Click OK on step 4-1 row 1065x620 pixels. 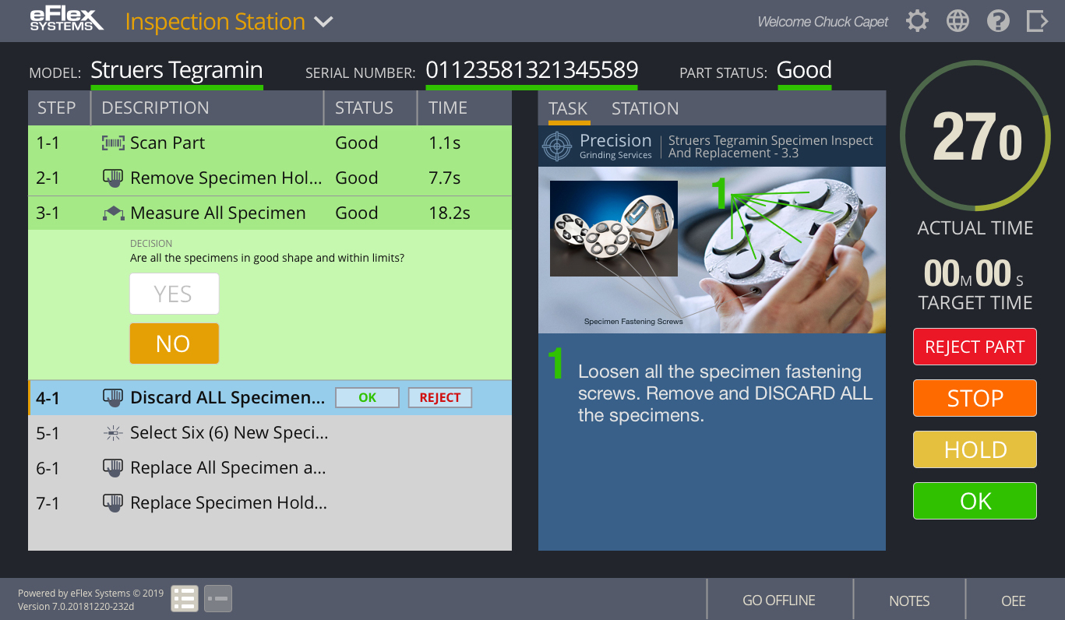367,398
